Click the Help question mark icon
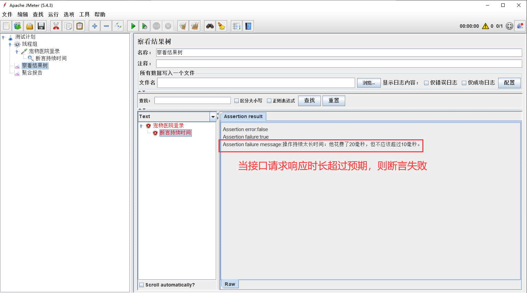Screen dimensions: 527x293 [248, 26]
